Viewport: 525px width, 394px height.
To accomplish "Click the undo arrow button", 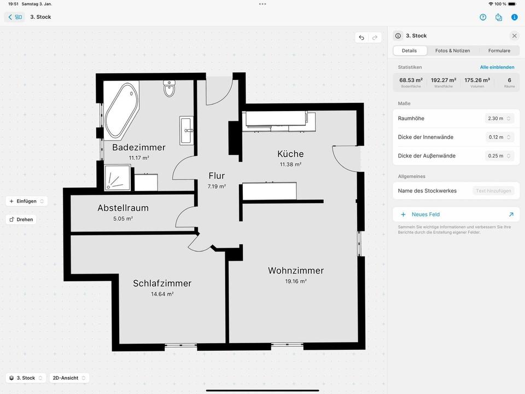I will click(361, 38).
